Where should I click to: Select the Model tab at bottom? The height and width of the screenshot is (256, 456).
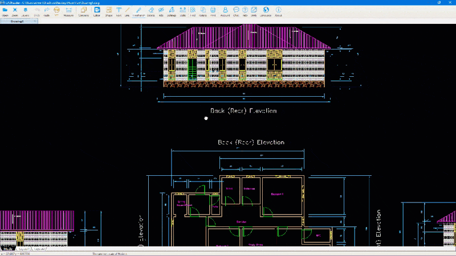coord(8,249)
